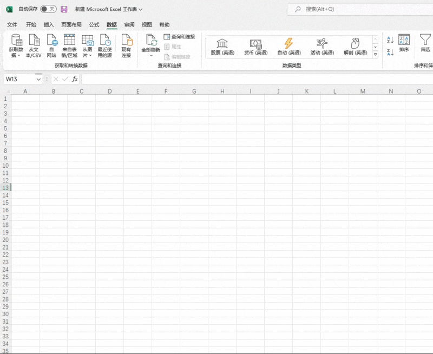Open 来自表格/区域 data source
Viewport: 433px width, 354px height.
(70, 45)
